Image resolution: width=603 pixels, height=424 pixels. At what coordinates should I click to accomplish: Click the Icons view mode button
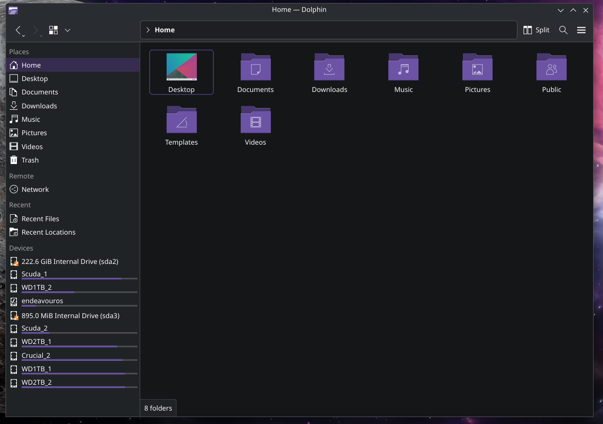pos(53,30)
